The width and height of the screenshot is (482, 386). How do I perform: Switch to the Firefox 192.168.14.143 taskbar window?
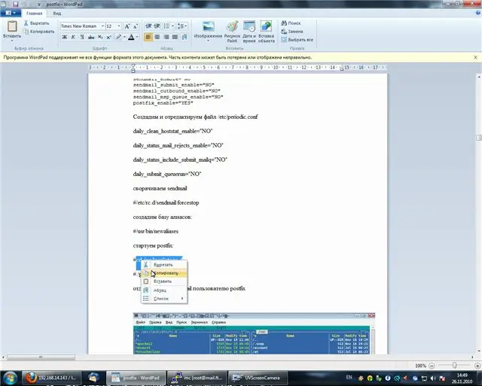pyautogui.click(x=51, y=378)
